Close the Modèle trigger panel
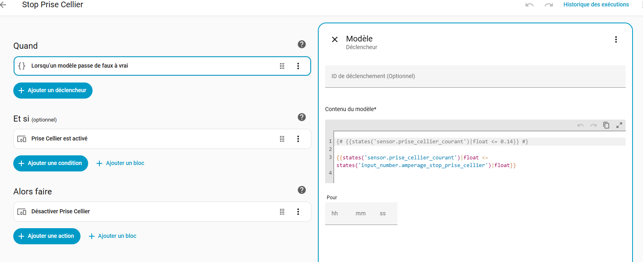643x262 pixels. 334,39
